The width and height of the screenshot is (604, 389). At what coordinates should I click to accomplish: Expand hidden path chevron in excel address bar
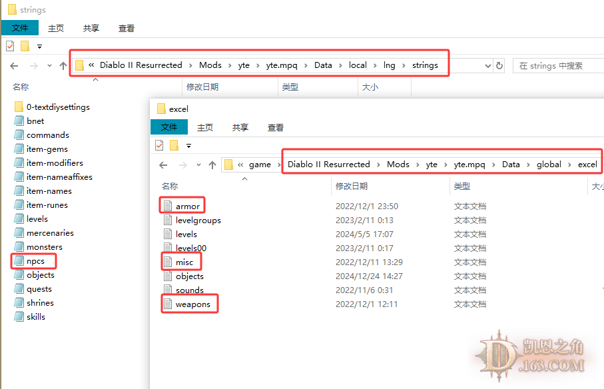click(240, 165)
